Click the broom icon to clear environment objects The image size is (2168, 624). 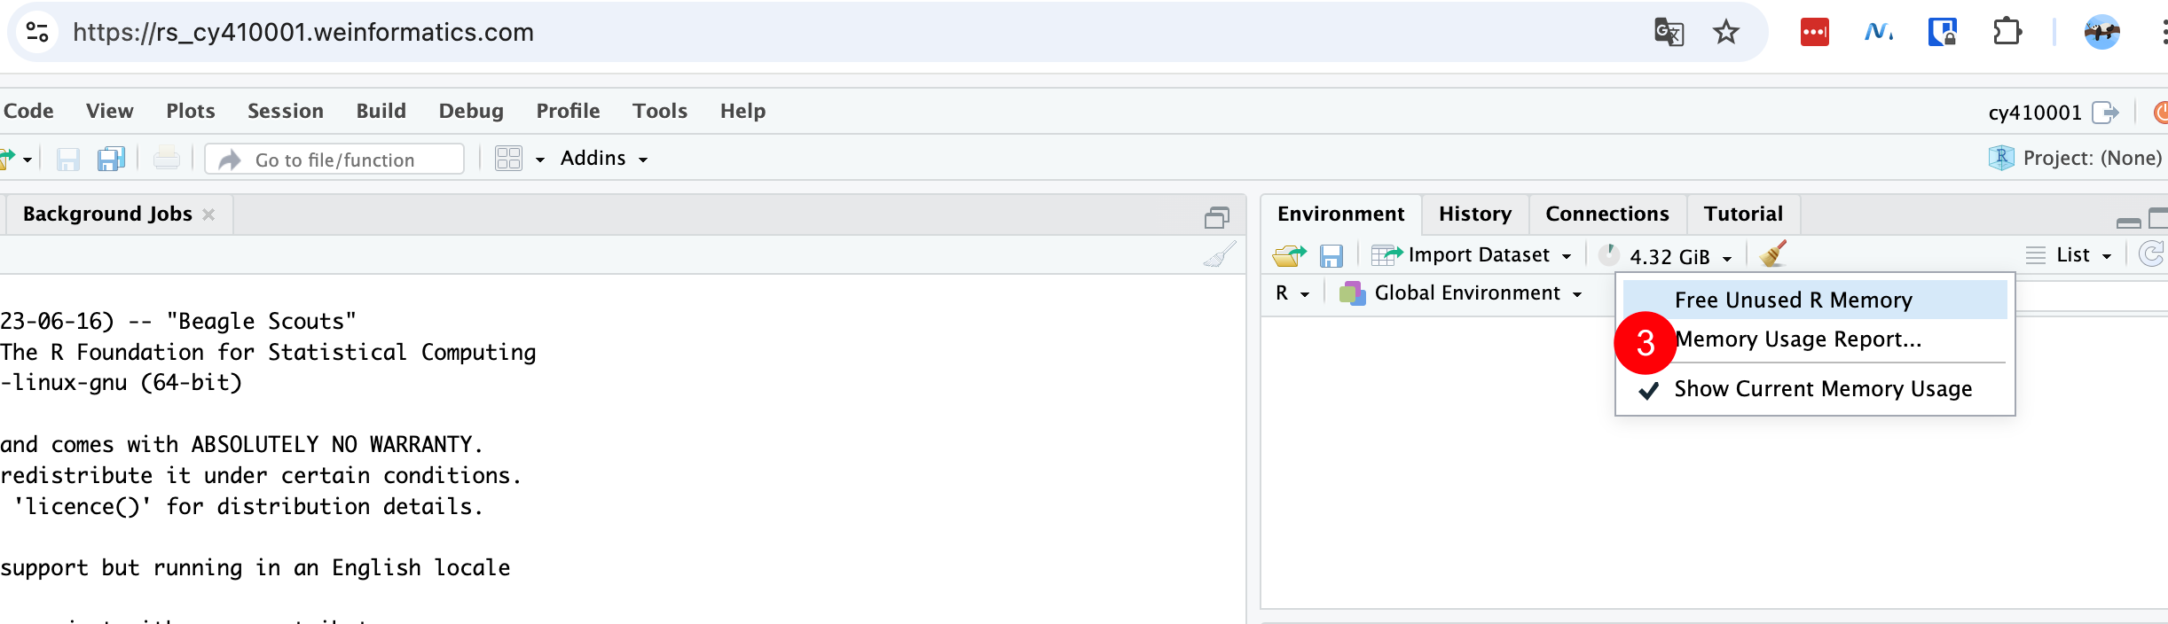(x=1773, y=254)
